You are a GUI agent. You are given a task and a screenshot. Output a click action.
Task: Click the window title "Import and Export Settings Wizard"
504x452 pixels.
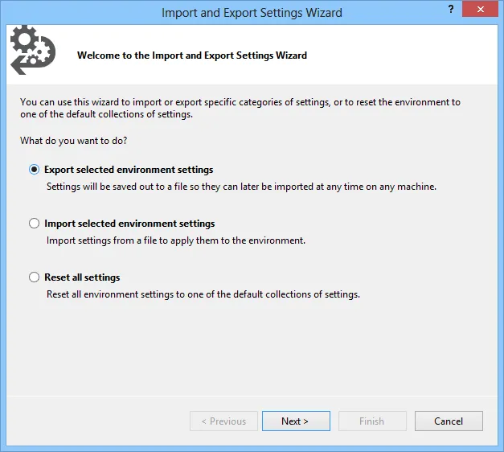(252, 13)
